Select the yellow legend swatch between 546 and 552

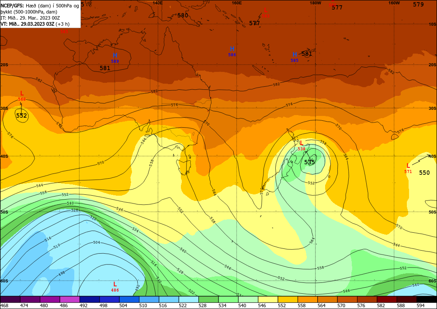tap(268, 299)
